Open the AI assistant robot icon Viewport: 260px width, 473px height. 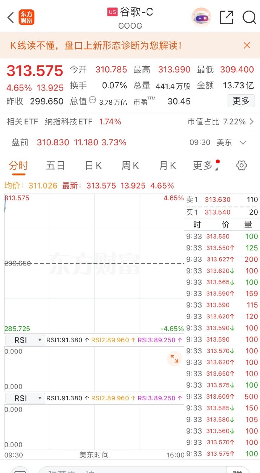(x=201, y=17)
